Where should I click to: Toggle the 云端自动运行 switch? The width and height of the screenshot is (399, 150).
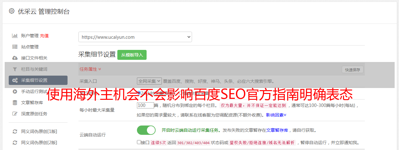point(146,130)
